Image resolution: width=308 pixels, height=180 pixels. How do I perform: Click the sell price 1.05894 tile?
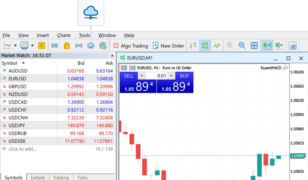coord(138,86)
